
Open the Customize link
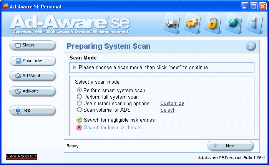(x=172, y=103)
